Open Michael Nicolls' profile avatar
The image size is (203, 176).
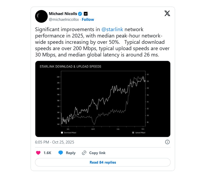41,16
